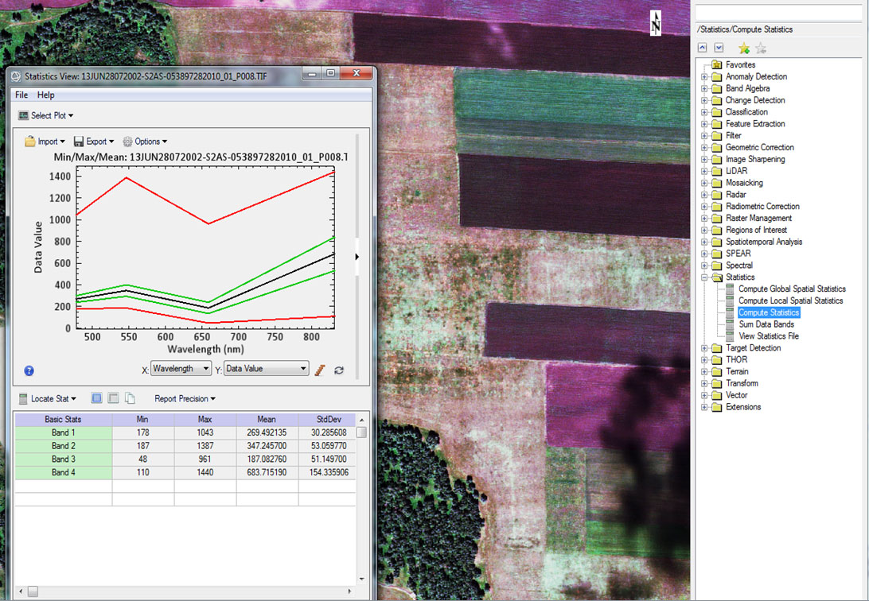Reset the plot with the refresh icon
This screenshot has width=869, height=601.
(339, 370)
